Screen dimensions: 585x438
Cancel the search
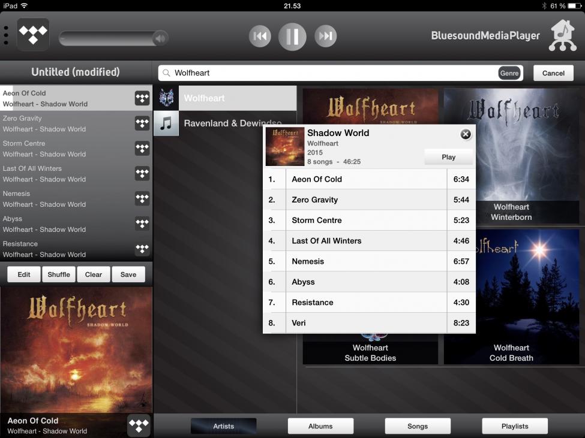553,73
